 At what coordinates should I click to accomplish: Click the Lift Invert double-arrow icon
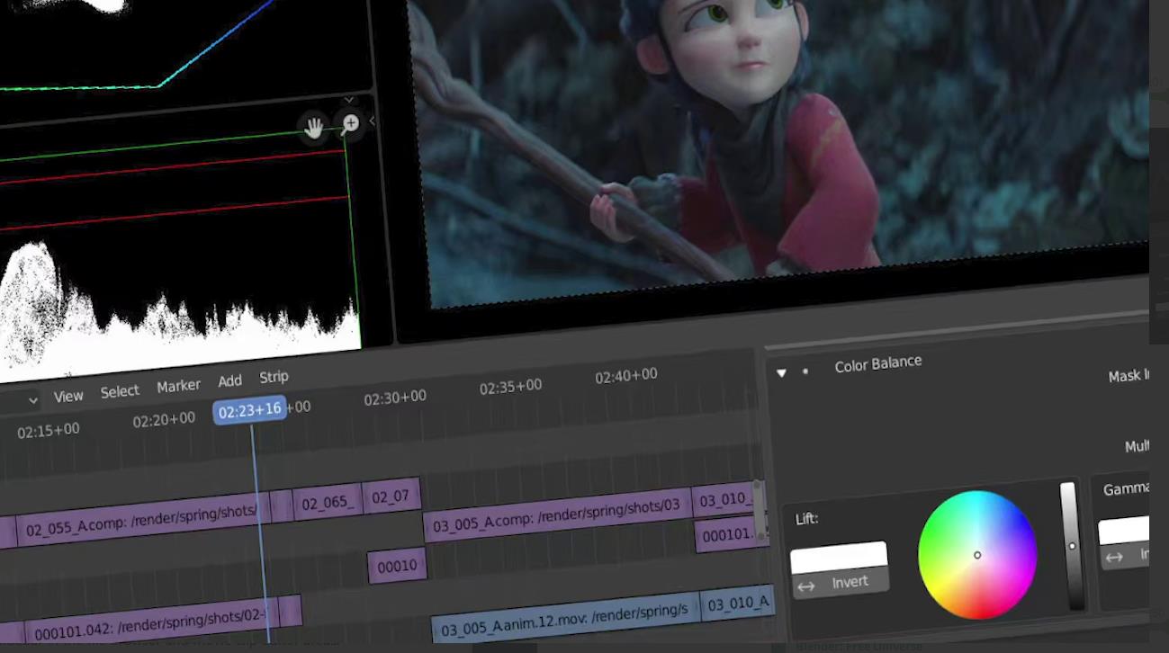tap(806, 586)
